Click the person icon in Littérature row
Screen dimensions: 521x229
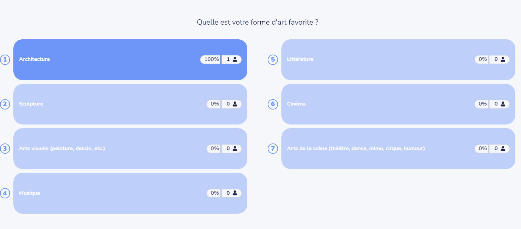pos(503,59)
